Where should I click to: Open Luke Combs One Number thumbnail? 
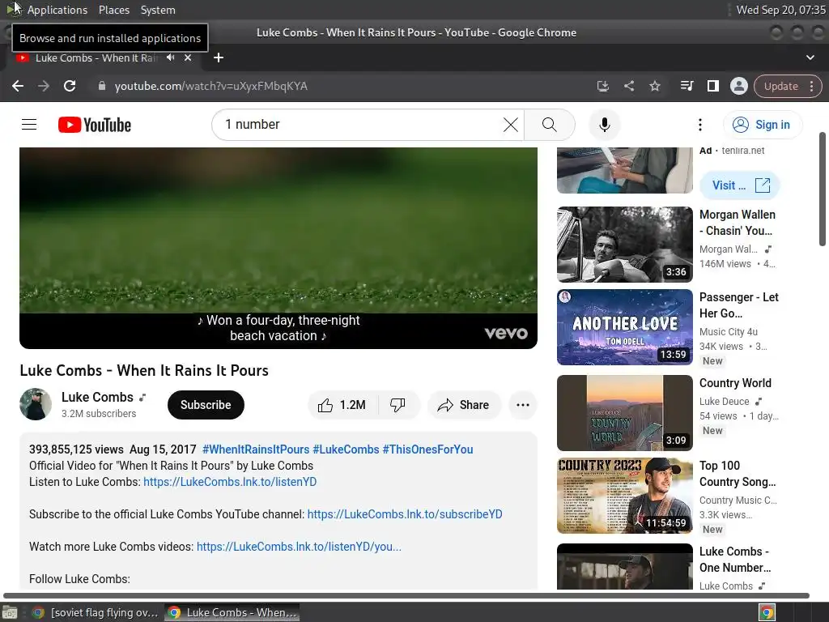pos(624,566)
